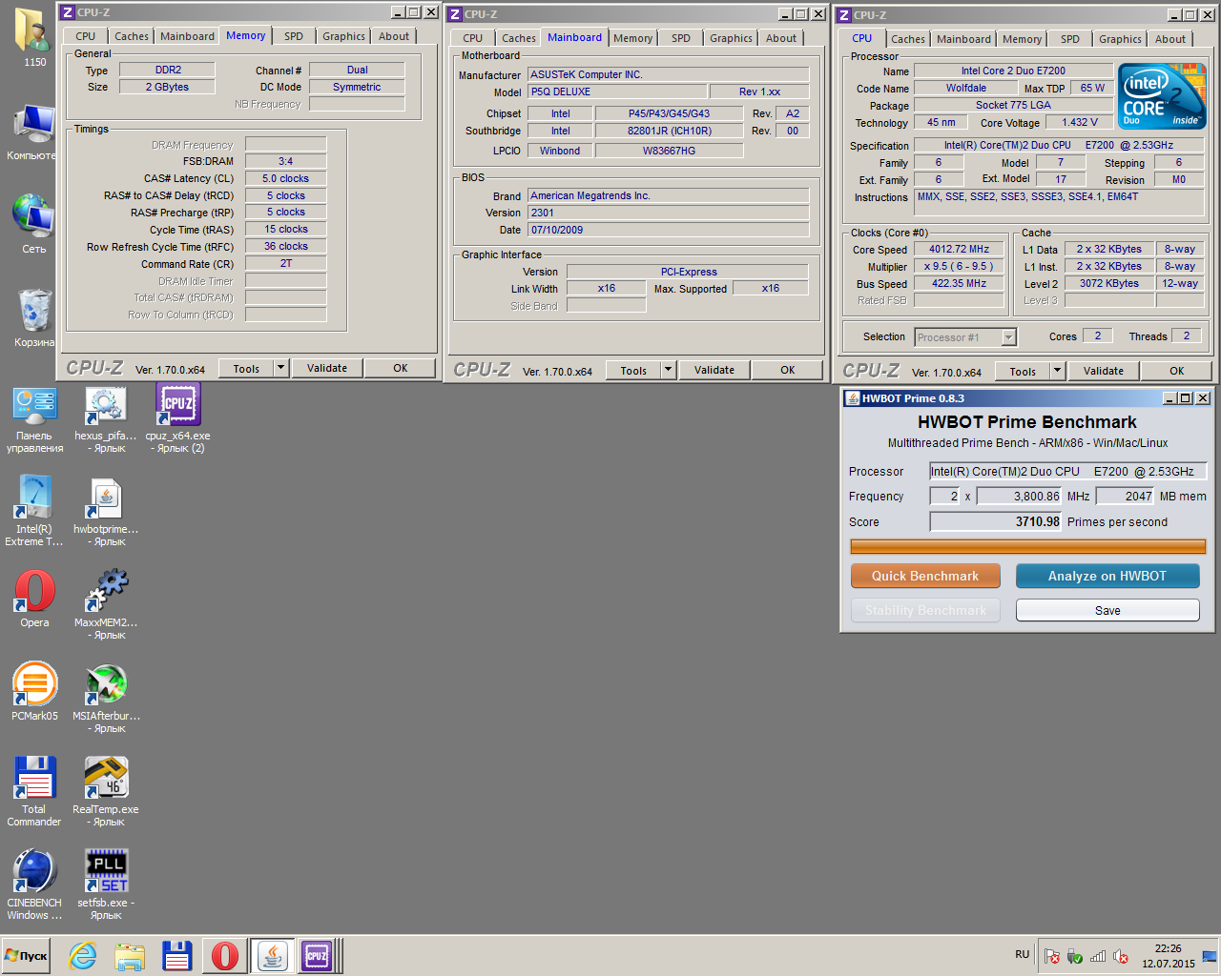Open the hwbotprime Java shortcut

point(106,512)
